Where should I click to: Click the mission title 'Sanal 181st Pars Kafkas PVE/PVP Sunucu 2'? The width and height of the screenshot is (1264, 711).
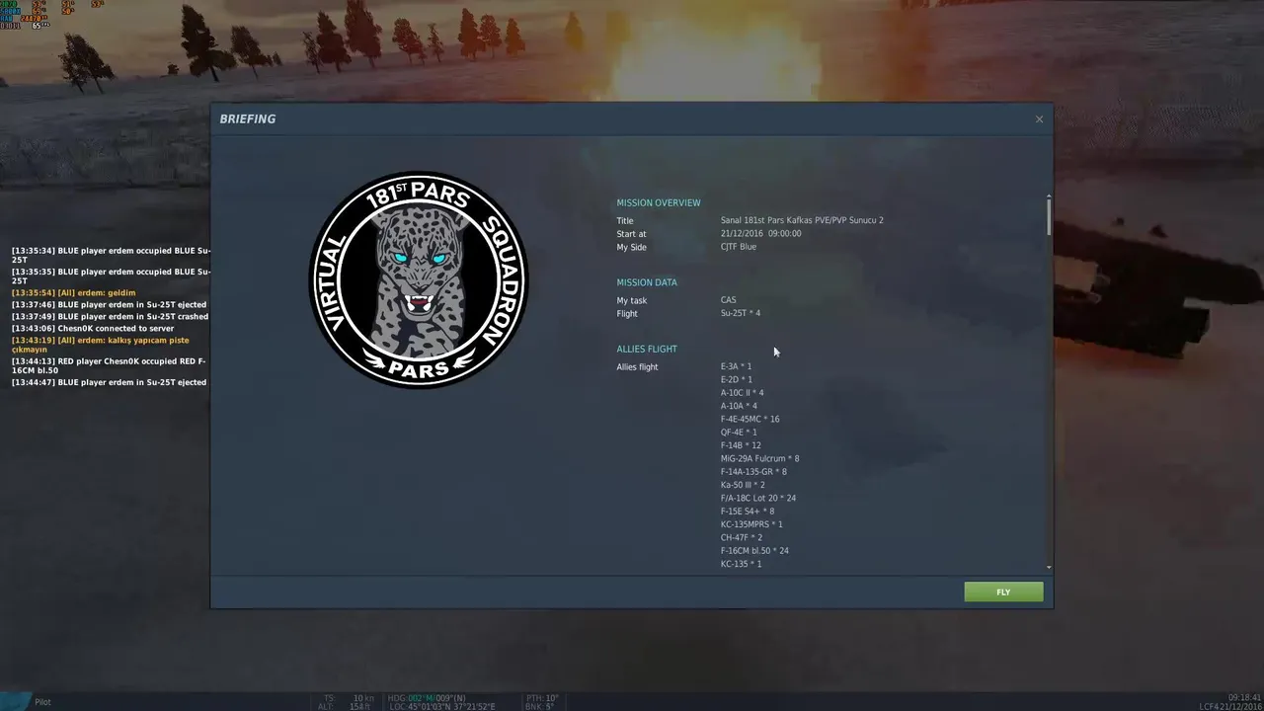(x=802, y=220)
